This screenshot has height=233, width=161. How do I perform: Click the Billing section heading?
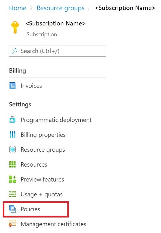[x=18, y=71]
